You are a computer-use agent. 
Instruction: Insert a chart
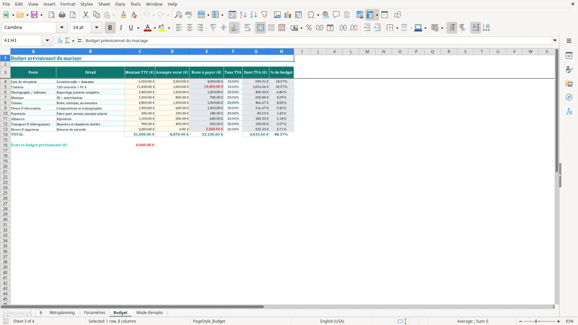coord(288,15)
